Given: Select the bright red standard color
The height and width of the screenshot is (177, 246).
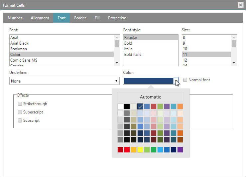Looking at the screenshot, I should (x=127, y=150).
